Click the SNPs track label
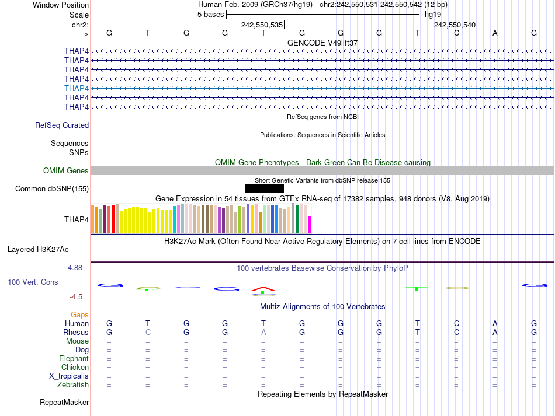This screenshot has height=416, width=555. click(x=79, y=152)
